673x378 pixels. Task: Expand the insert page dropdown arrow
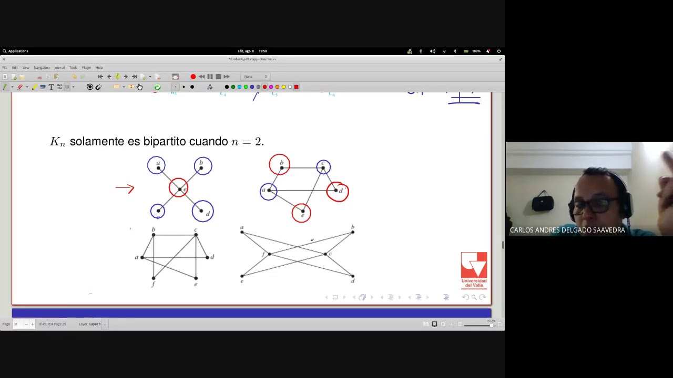[150, 77]
